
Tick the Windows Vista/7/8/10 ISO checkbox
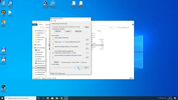click(53, 44)
